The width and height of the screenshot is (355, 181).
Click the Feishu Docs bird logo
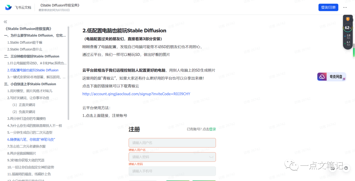(x=9, y=8)
